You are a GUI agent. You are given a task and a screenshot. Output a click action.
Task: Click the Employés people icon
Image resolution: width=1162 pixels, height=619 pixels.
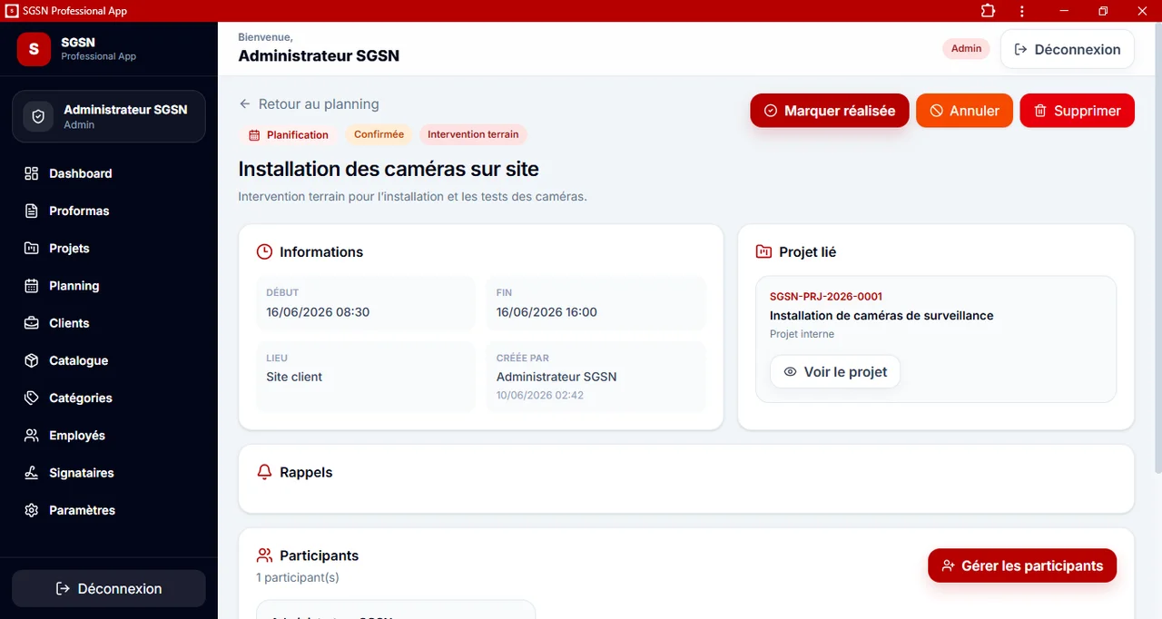tap(32, 436)
